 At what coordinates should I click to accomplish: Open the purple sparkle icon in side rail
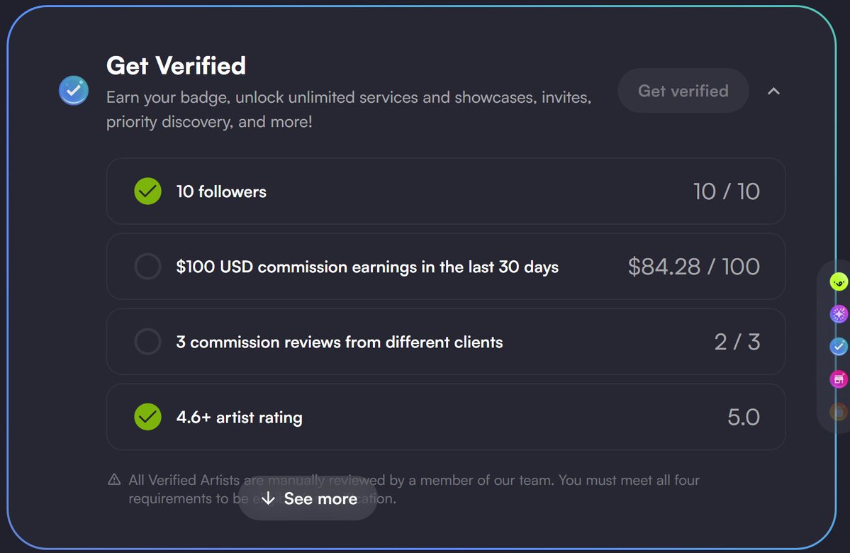(839, 314)
